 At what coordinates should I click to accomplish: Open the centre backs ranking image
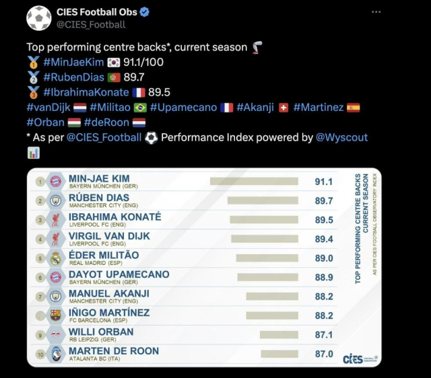(204, 268)
